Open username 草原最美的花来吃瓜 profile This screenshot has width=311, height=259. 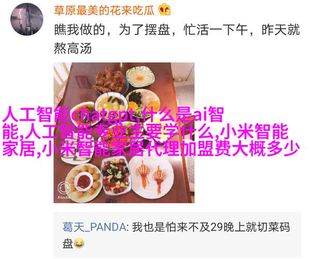(104, 10)
